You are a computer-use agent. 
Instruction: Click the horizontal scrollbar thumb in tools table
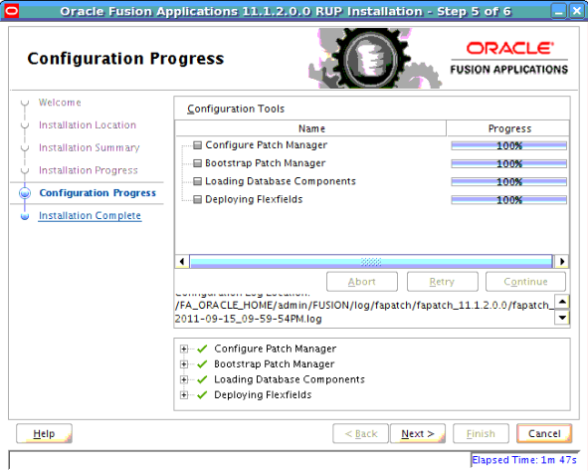pos(371,261)
